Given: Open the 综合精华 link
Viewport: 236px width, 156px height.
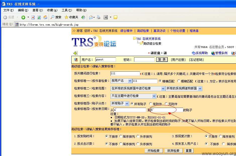Looking at the screenshot, I should (x=127, y=31).
